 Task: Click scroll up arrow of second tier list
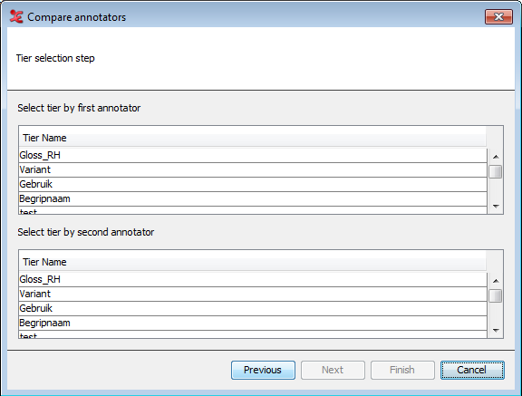click(x=496, y=281)
